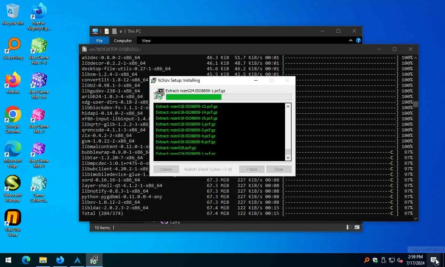Click the New Folder icon in This PC title bar
Image resolution: width=445 pixels, height=267 pixels.
[x=114, y=31]
